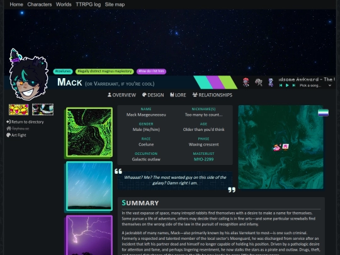Click the #legally distinct magnus maplestory tag
The width and height of the screenshot is (340, 255).
pos(105,71)
